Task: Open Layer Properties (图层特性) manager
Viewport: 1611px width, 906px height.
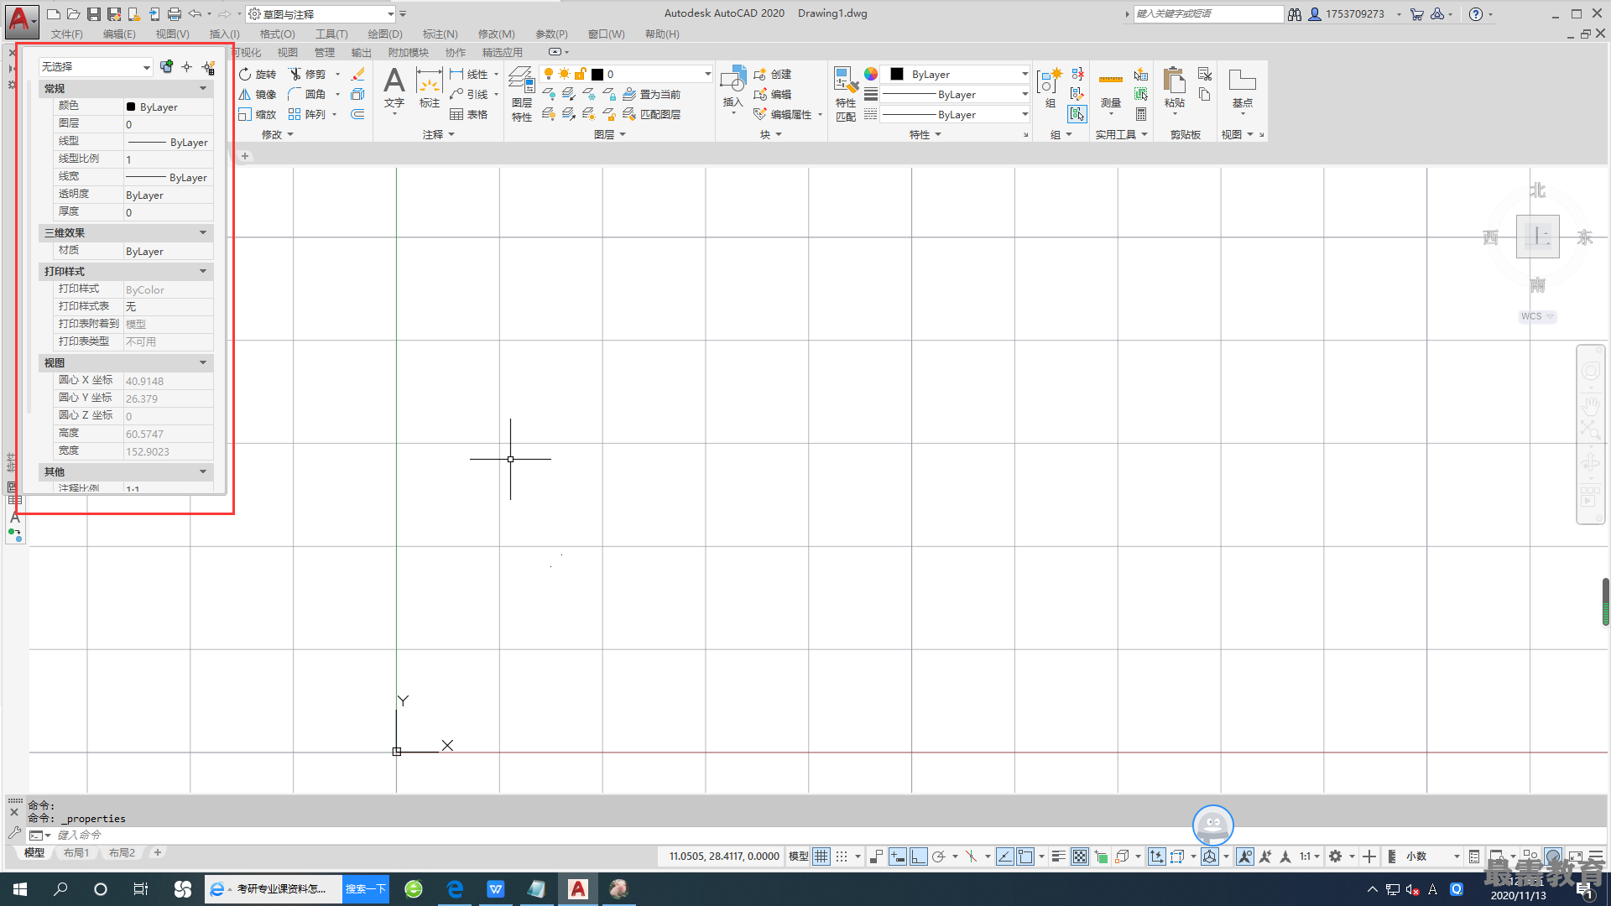Action: (x=522, y=94)
